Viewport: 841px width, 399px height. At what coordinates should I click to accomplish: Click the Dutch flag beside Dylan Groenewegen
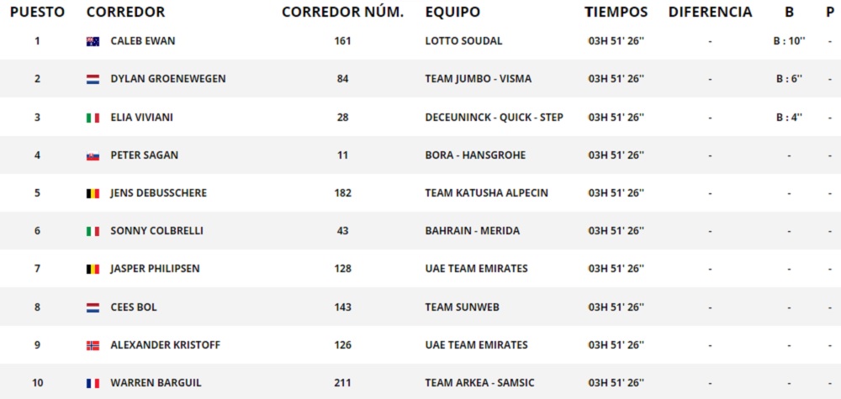point(93,79)
